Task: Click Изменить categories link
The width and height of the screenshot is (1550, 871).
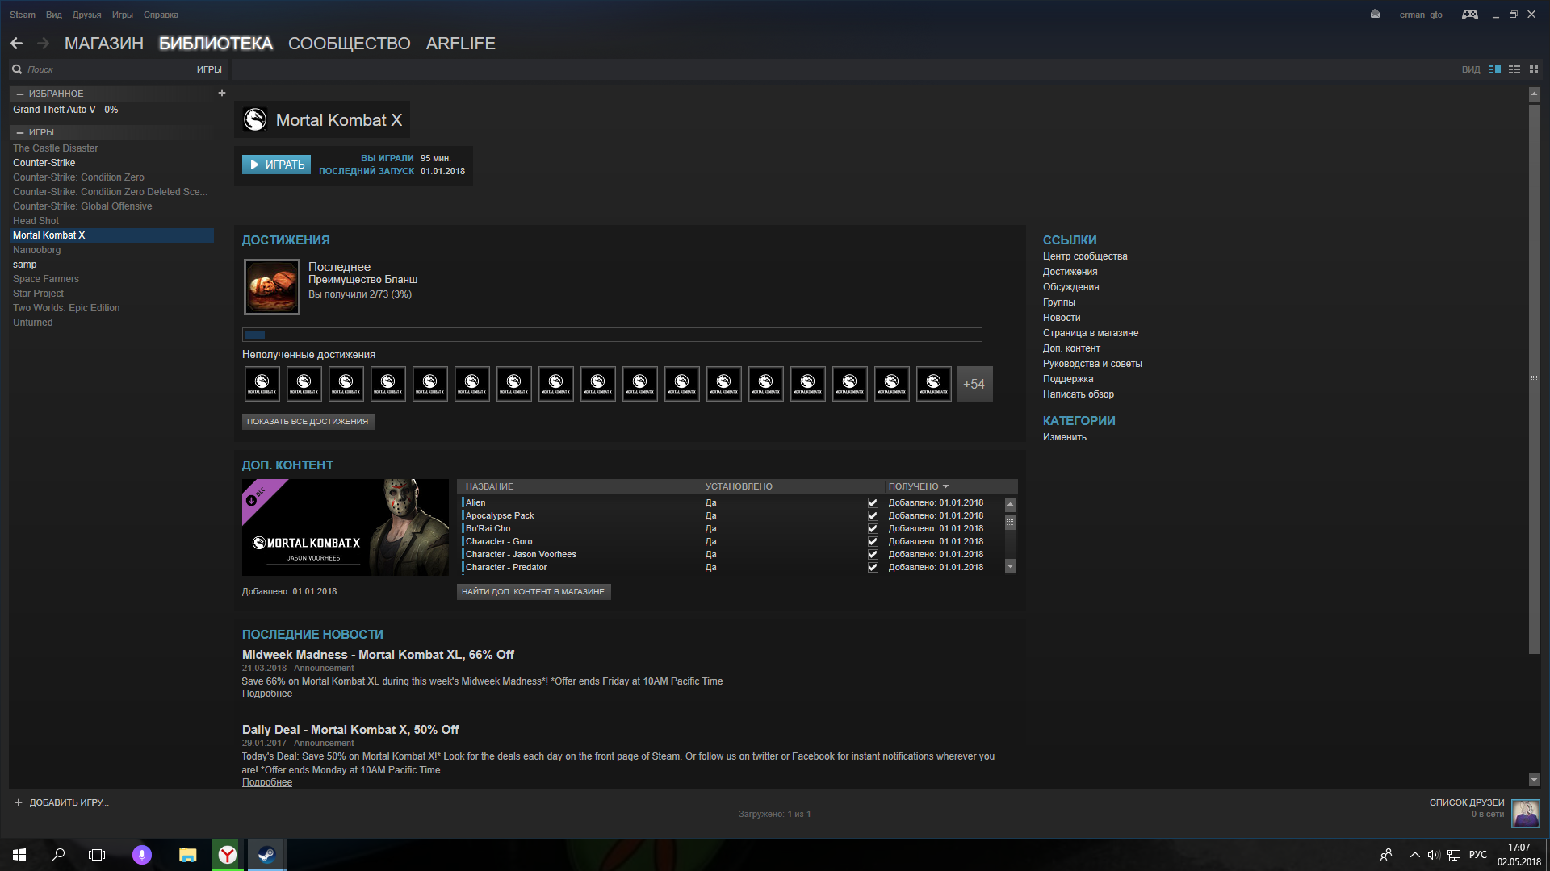Action: 1069,437
